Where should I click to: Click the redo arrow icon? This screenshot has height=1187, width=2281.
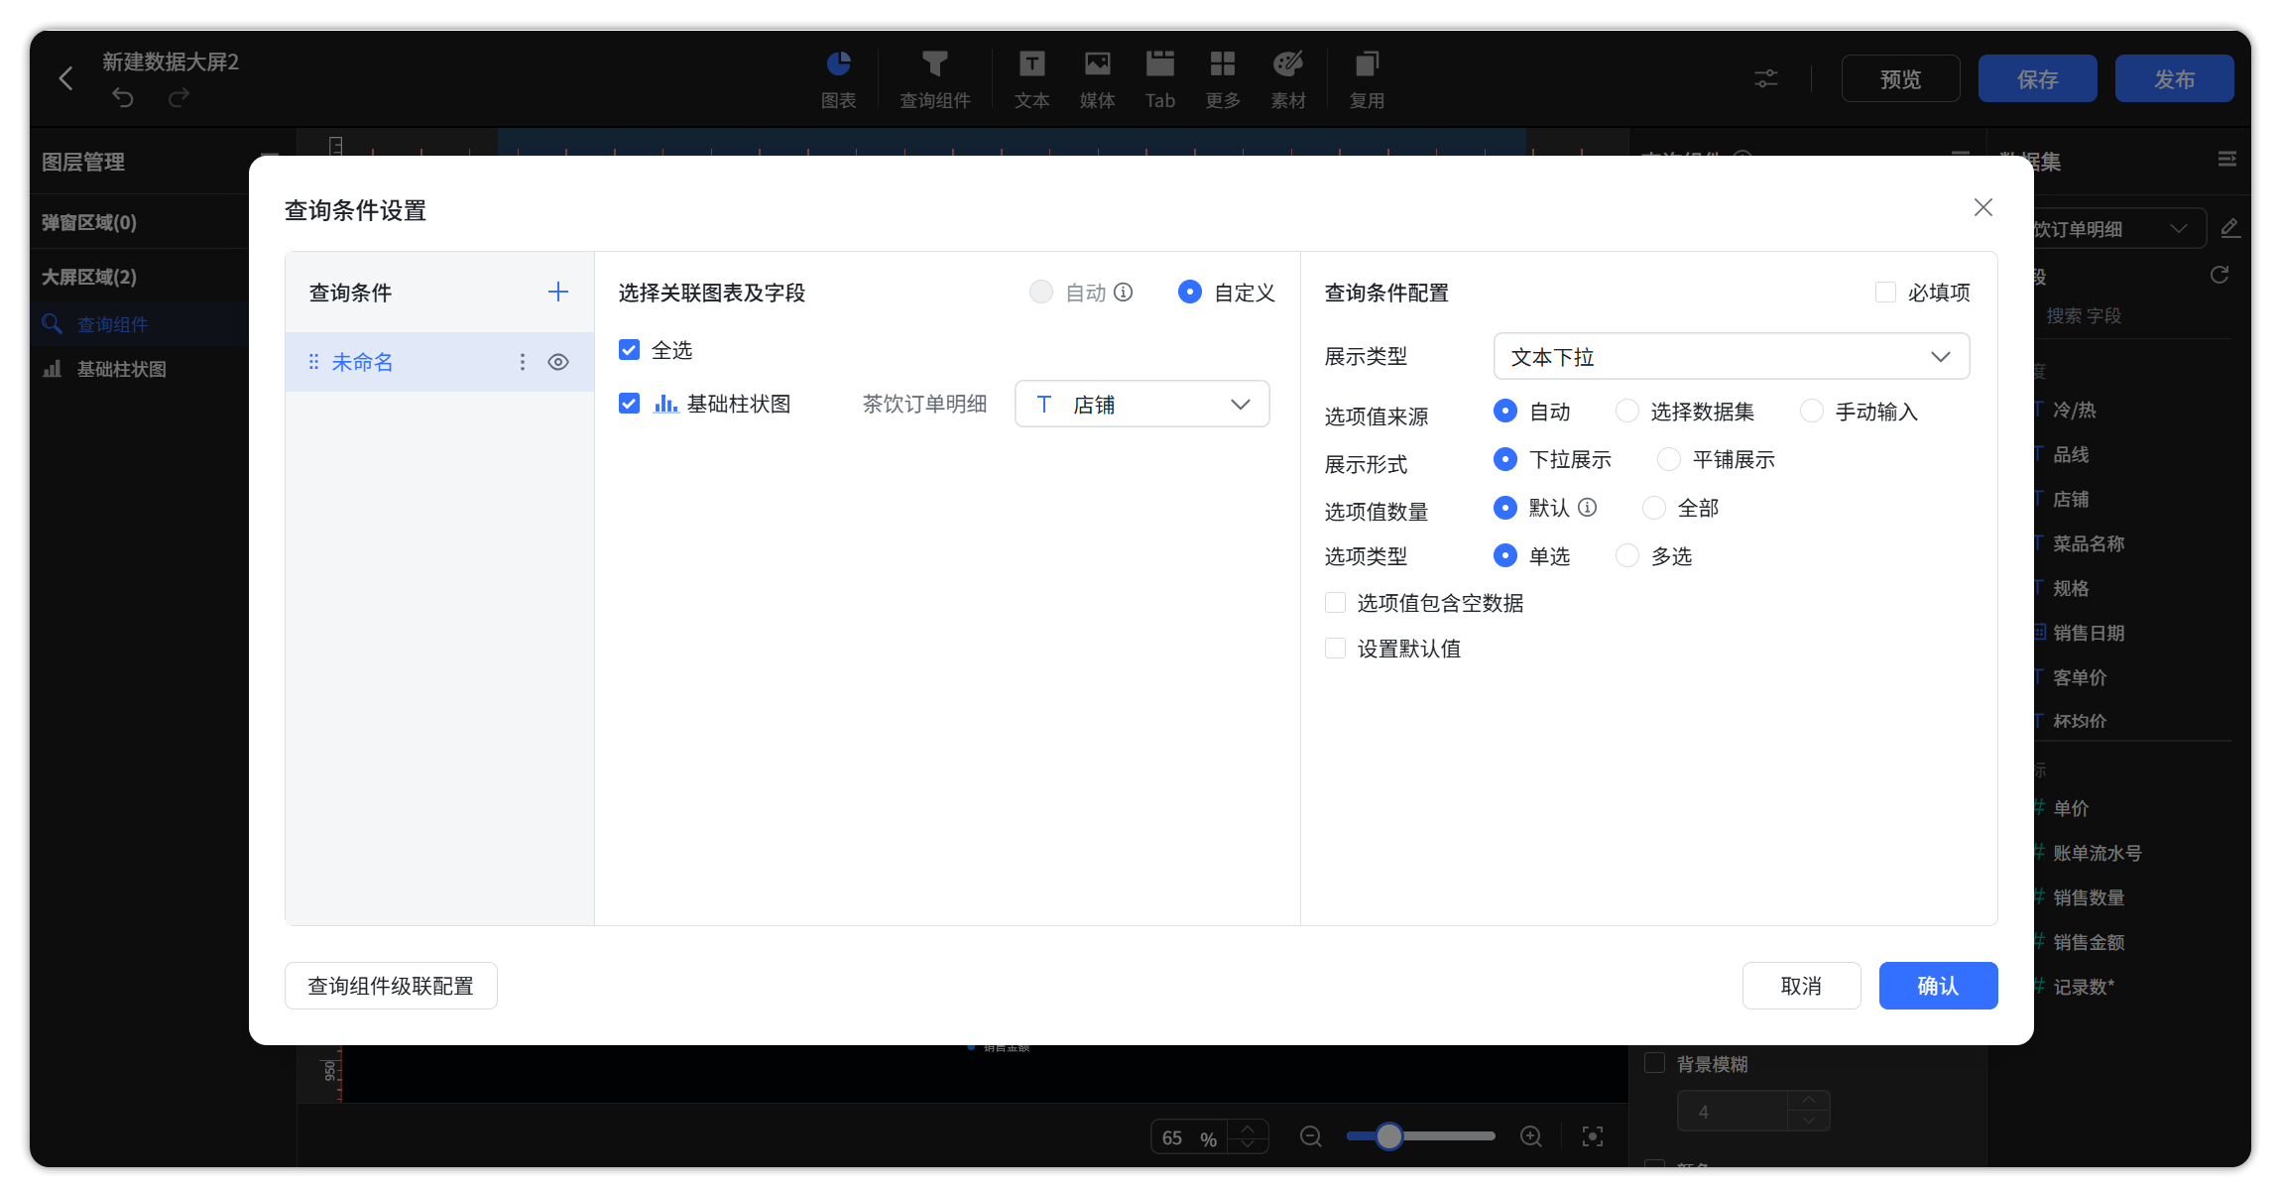pos(179,97)
